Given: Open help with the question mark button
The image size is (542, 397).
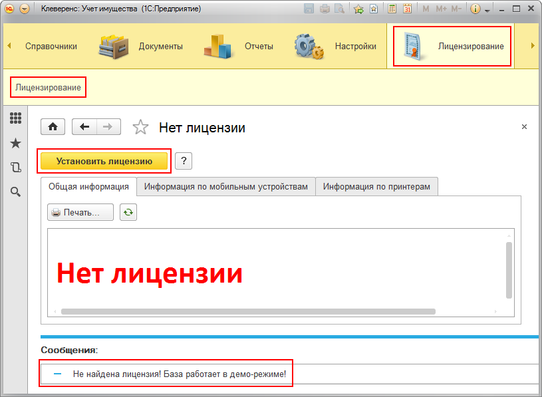Looking at the screenshot, I should tap(184, 161).
